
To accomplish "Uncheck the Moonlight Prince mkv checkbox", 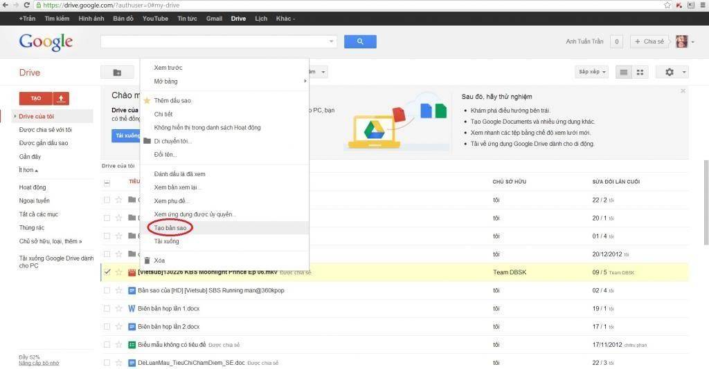I will click(107, 272).
